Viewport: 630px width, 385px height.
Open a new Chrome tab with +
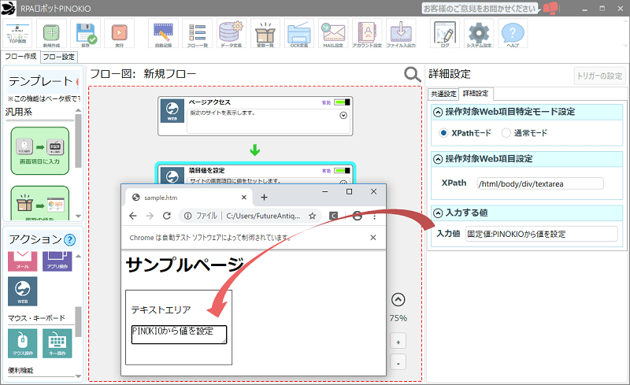pos(264,198)
